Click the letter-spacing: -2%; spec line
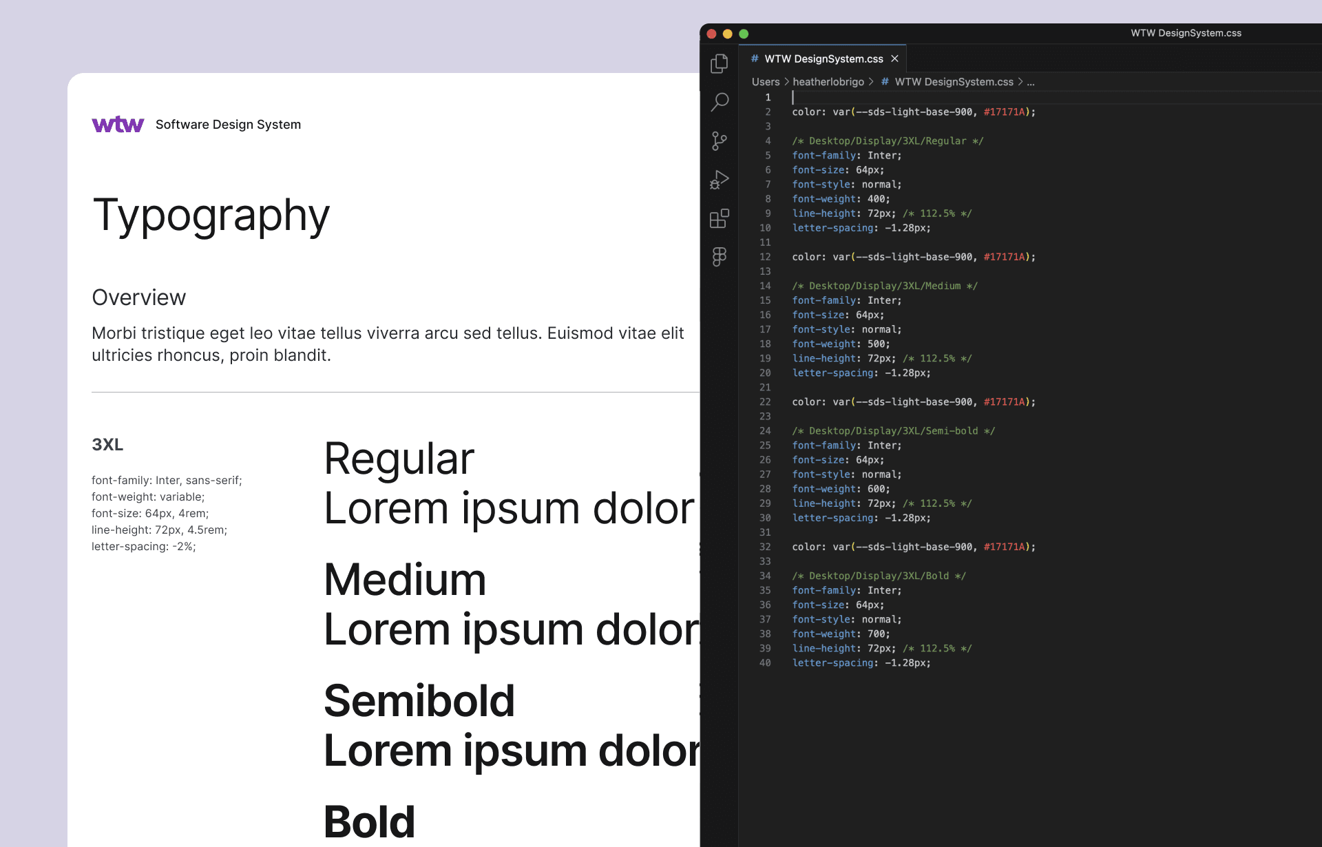The image size is (1322, 847). (144, 547)
